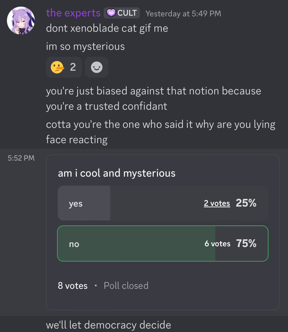Click the 5:52 PM poll timestamp
Screen dimensions: 288x332
pyautogui.click(x=21, y=158)
